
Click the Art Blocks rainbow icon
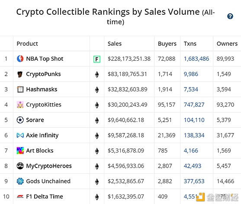[x=20, y=150]
